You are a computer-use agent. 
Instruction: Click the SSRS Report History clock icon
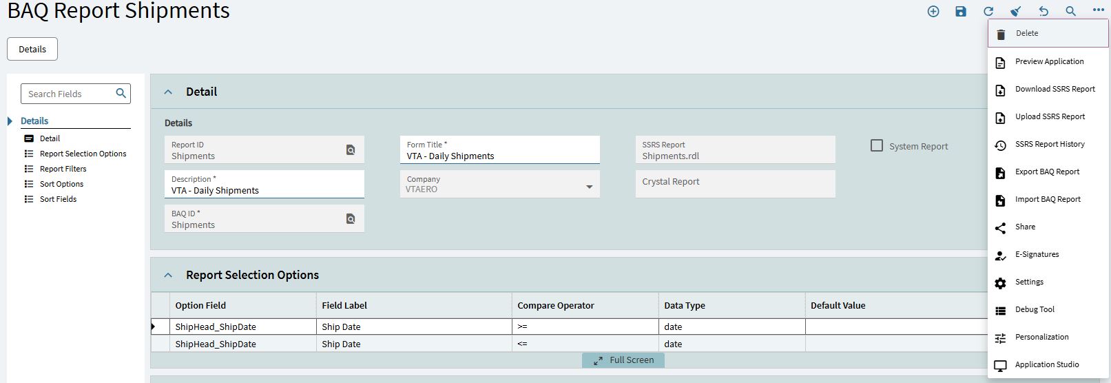pos(1001,145)
